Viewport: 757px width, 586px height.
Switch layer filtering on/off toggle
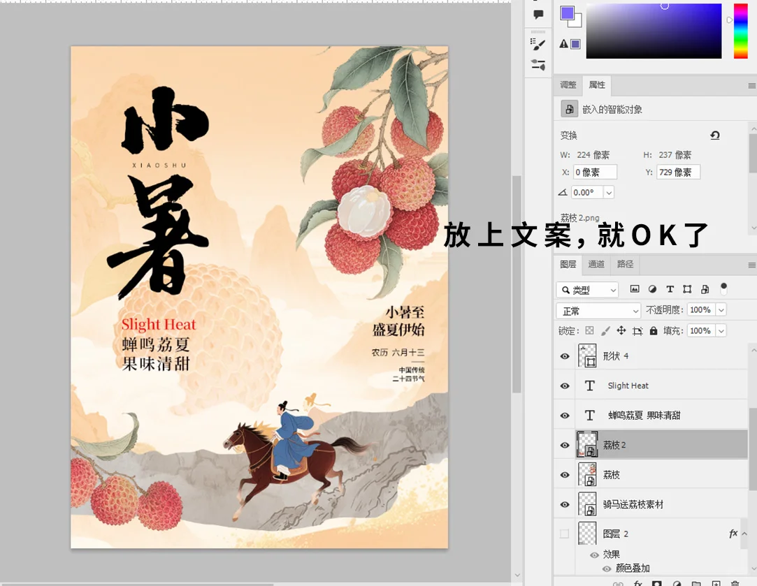[x=723, y=288]
